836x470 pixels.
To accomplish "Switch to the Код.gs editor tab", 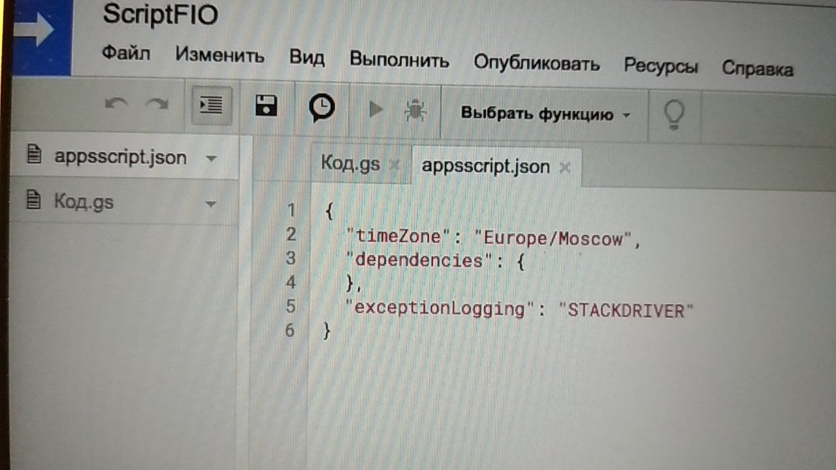I will click(350, 163).
